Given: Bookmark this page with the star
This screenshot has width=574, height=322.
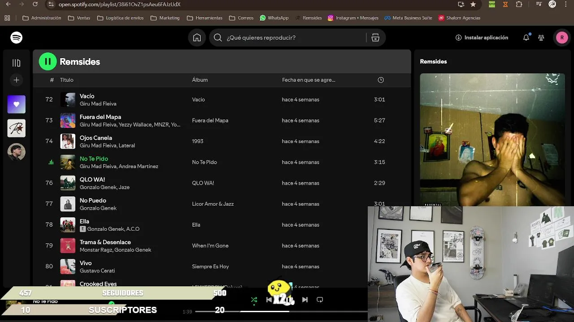Looking at the screenshot, I should click(x=473, y=4).
